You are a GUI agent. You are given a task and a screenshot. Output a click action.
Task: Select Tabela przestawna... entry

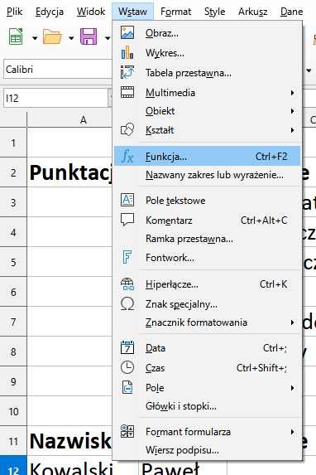pyautogui.click(x=207, y=73)
